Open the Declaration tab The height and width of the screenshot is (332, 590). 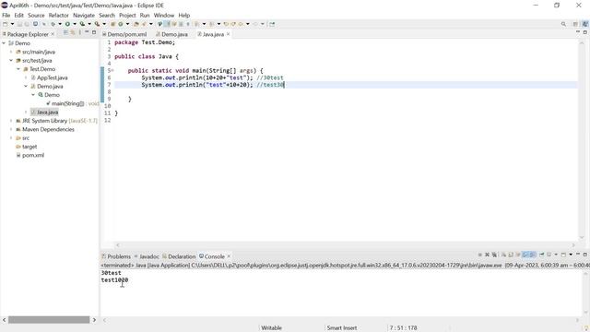click(x=179, y=256)
